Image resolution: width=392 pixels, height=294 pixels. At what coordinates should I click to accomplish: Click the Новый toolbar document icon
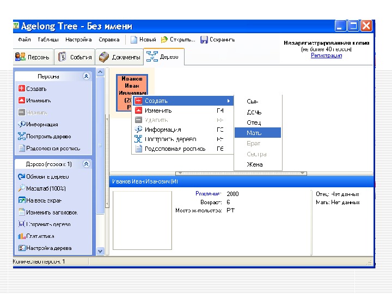tap(134, 40)
